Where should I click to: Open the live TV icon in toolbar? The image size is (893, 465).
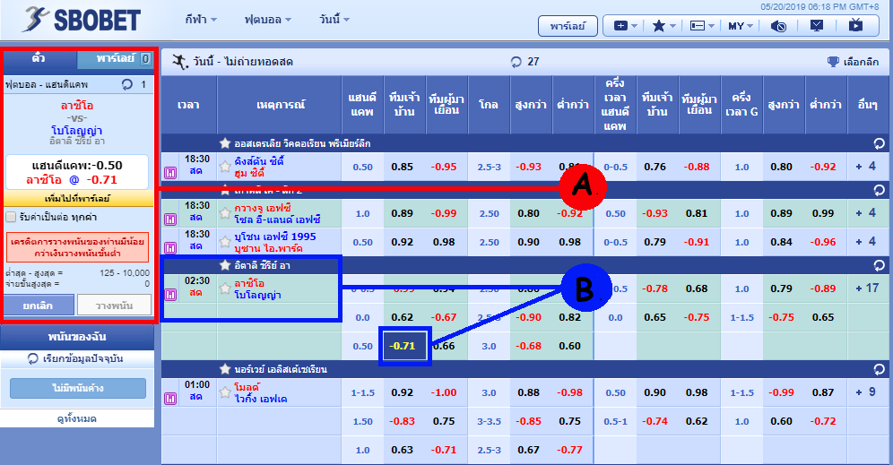855,25
